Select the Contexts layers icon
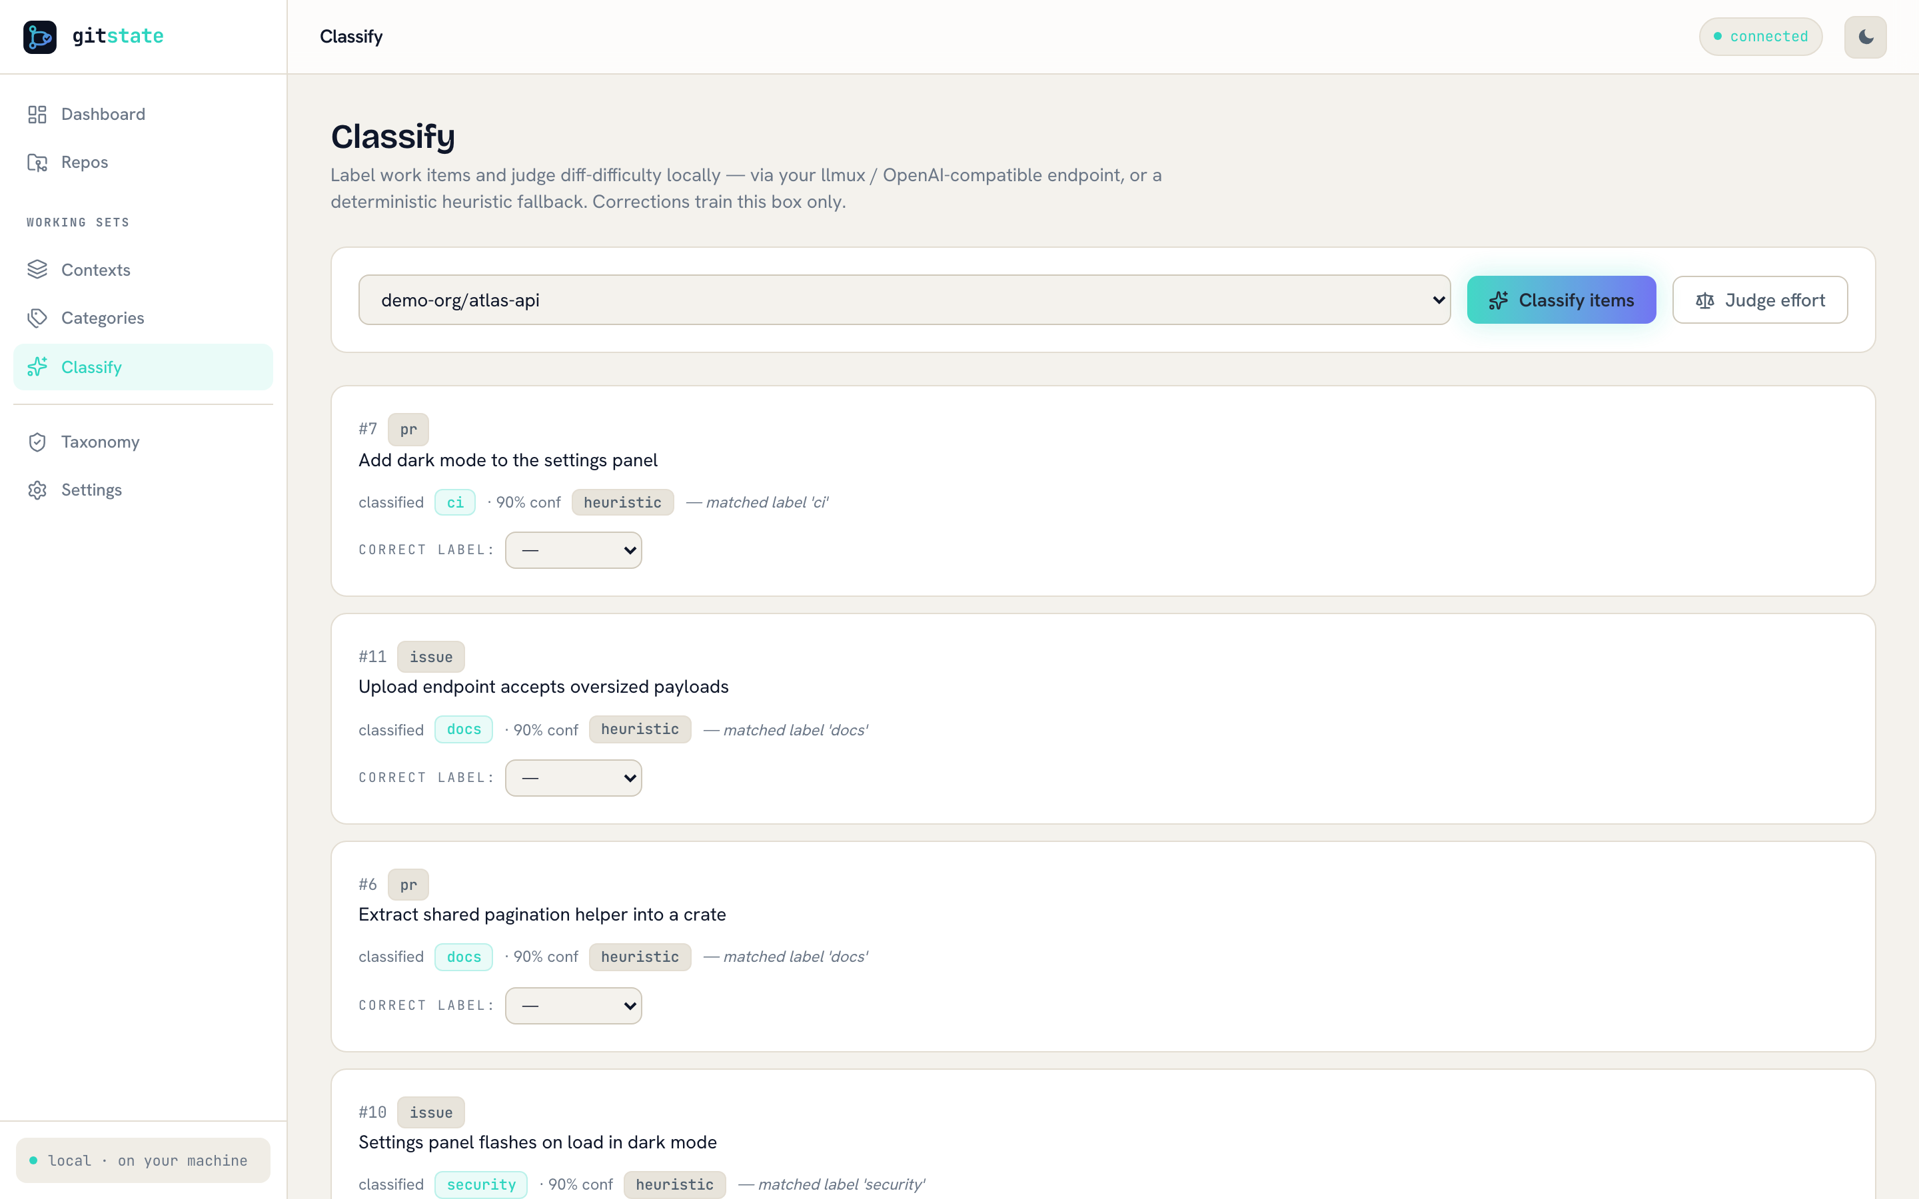1919x1199 pixels. tap(37, 270)
